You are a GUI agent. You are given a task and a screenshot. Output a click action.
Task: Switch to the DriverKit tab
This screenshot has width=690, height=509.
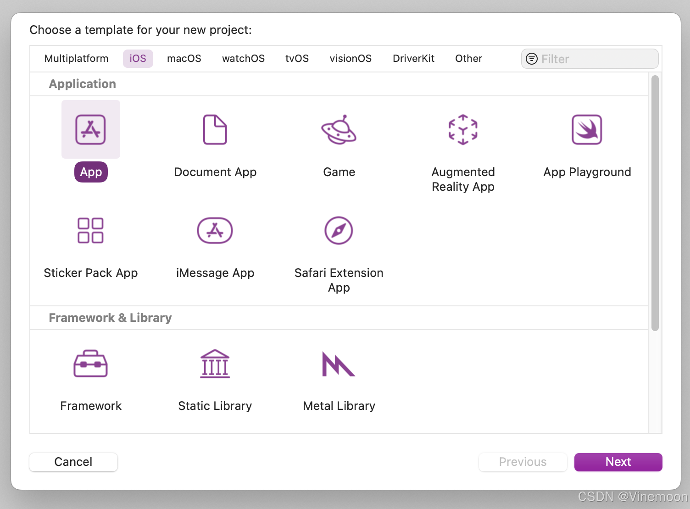pos(414,59)
